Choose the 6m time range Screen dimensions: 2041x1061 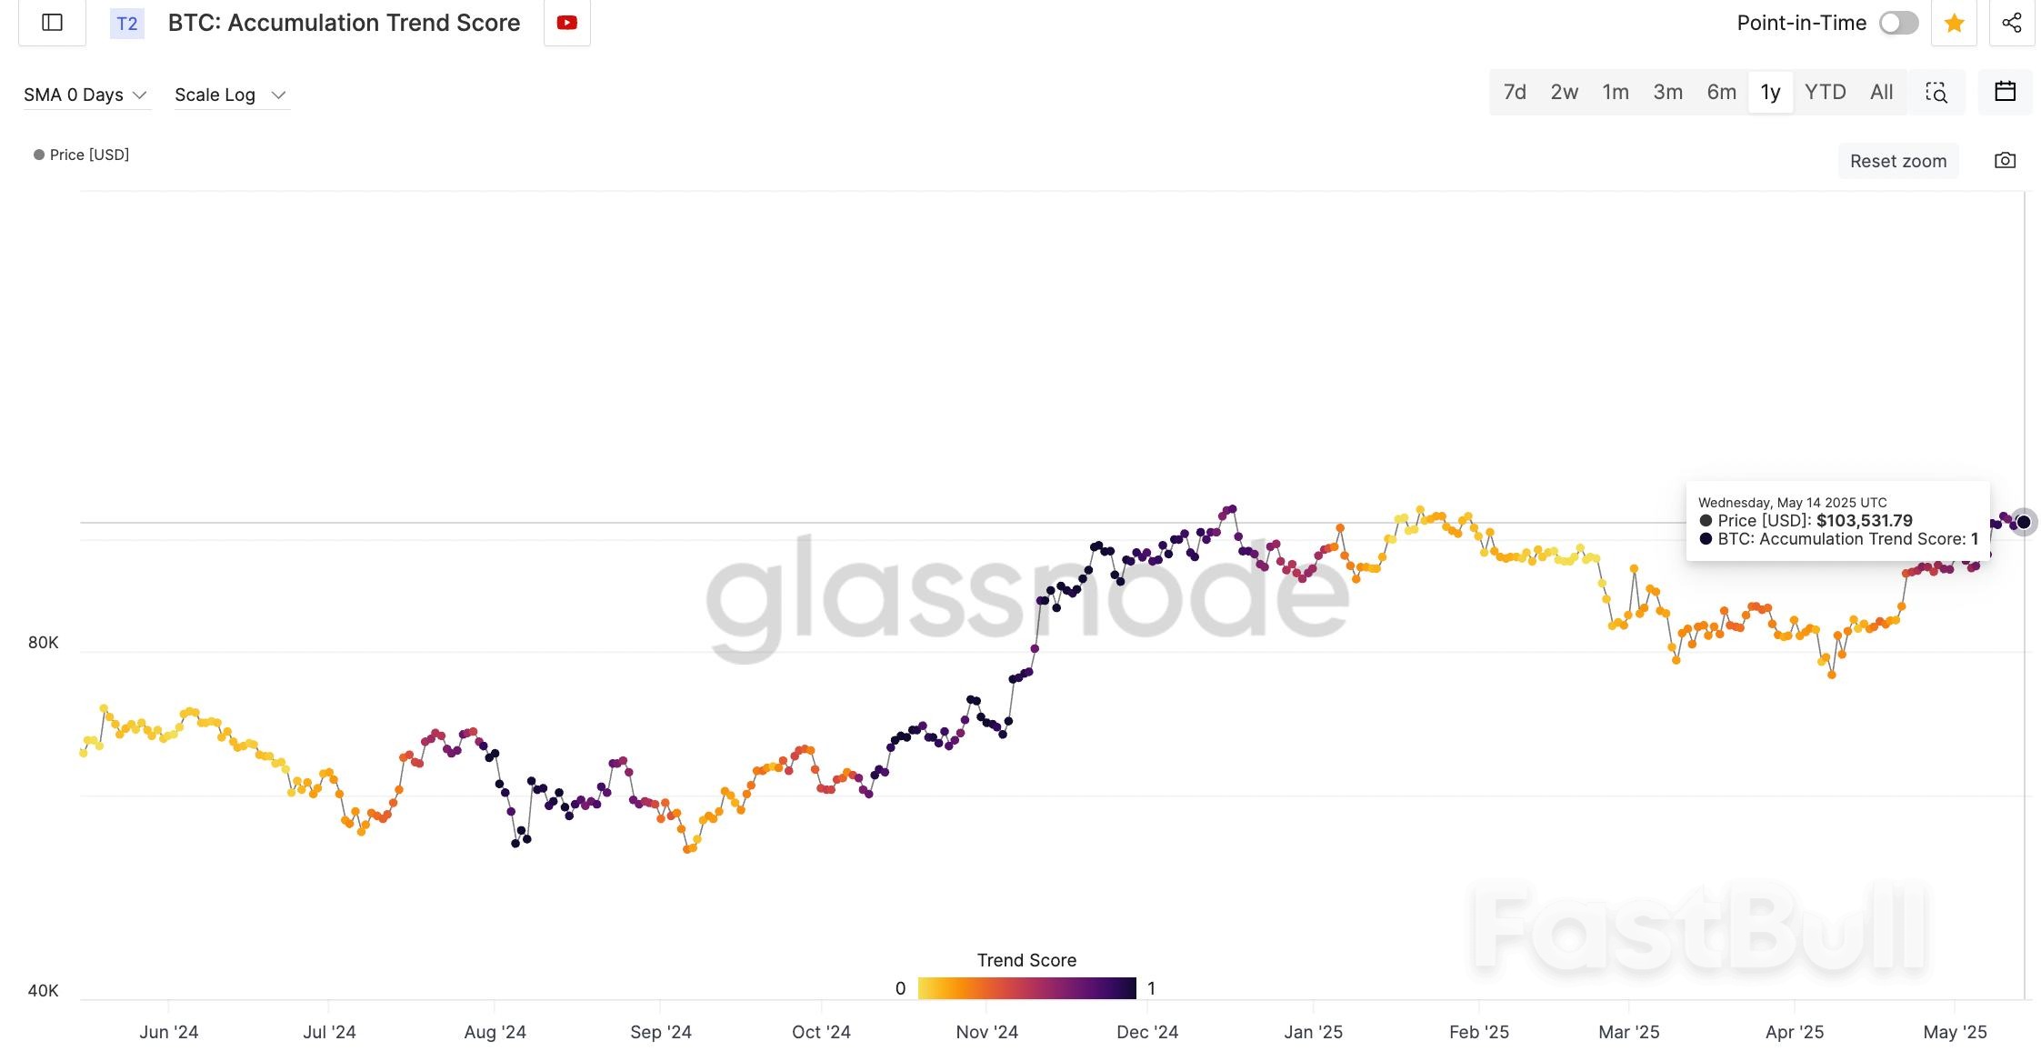coord(1721,92)
